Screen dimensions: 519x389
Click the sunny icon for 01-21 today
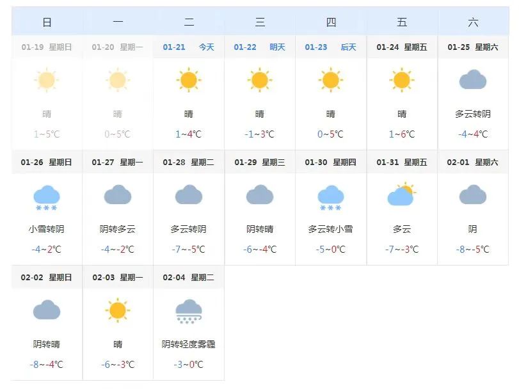[188, 80]
